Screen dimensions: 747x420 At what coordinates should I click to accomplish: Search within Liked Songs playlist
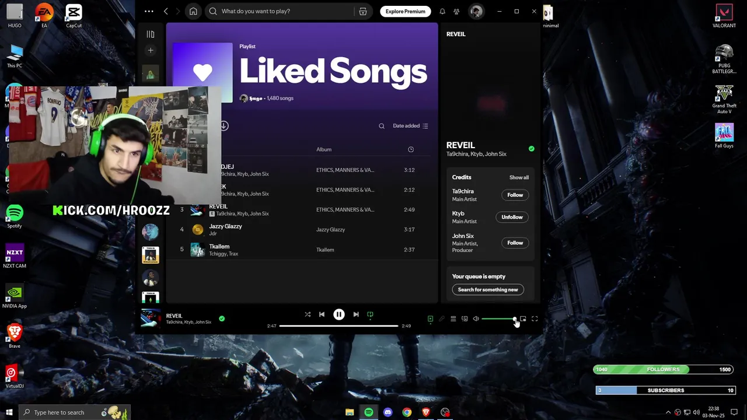[x=382, y=126]
